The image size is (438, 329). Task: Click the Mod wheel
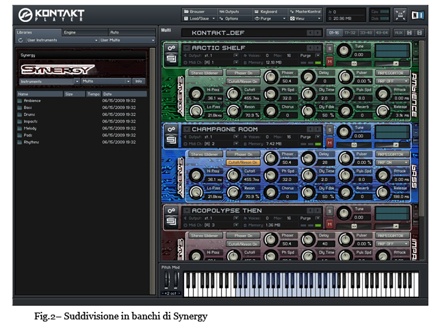(177, 279)
